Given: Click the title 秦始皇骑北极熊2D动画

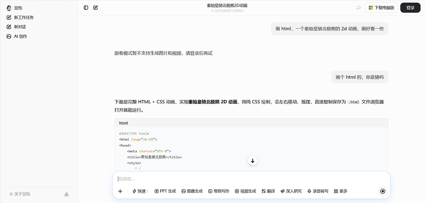Looking at the screenshot, I should pyautogui.click(x=227, y=5).
